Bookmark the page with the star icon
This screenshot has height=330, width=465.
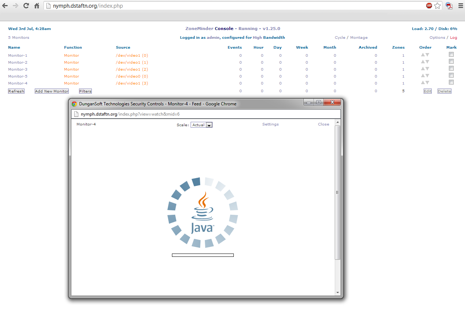click(x=438, y=5)
